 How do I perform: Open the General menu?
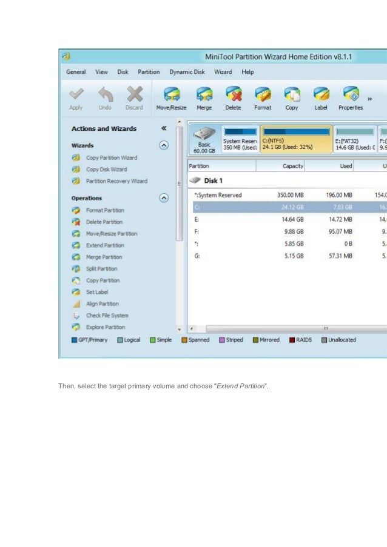coord(76,72)
